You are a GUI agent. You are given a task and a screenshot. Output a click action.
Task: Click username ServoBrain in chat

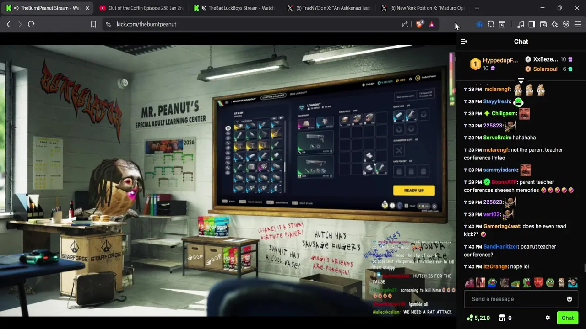pyautogui.click(x=498, y=138)
